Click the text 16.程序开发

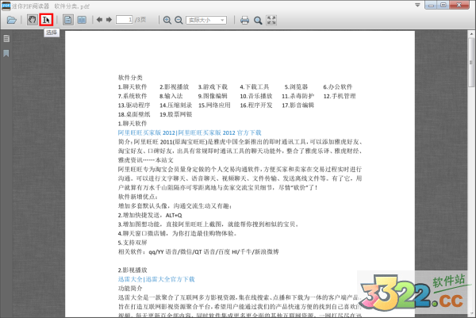click(x=256, y=105)
